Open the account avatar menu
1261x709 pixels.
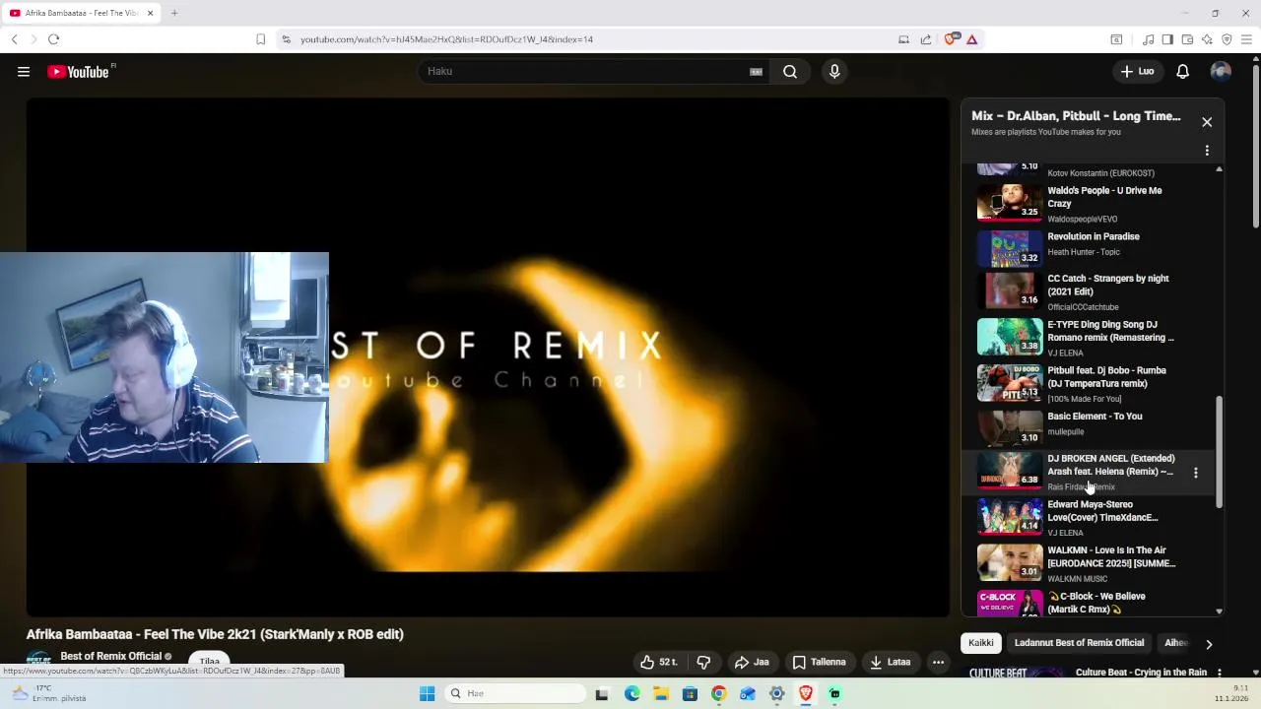click(x=1221, y=72)
